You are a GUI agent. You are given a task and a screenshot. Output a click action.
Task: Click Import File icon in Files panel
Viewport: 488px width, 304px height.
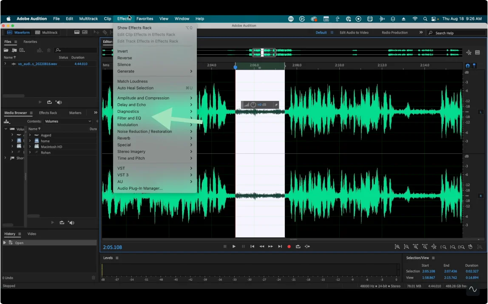click(14, 50)
